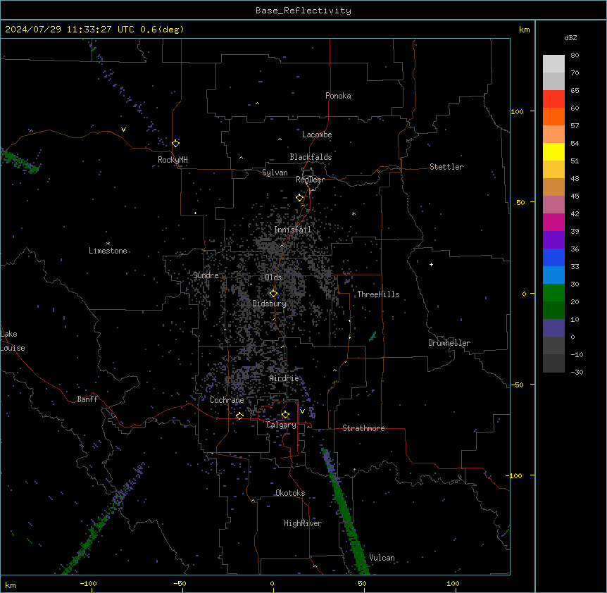
Task: Click the Innisfail city label
Action: tap(293, 230)
